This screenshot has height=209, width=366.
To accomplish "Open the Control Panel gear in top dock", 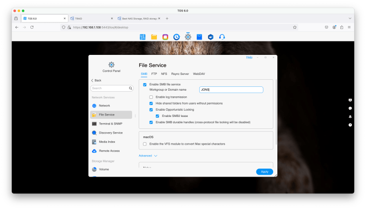I will (x=188, y=37).
